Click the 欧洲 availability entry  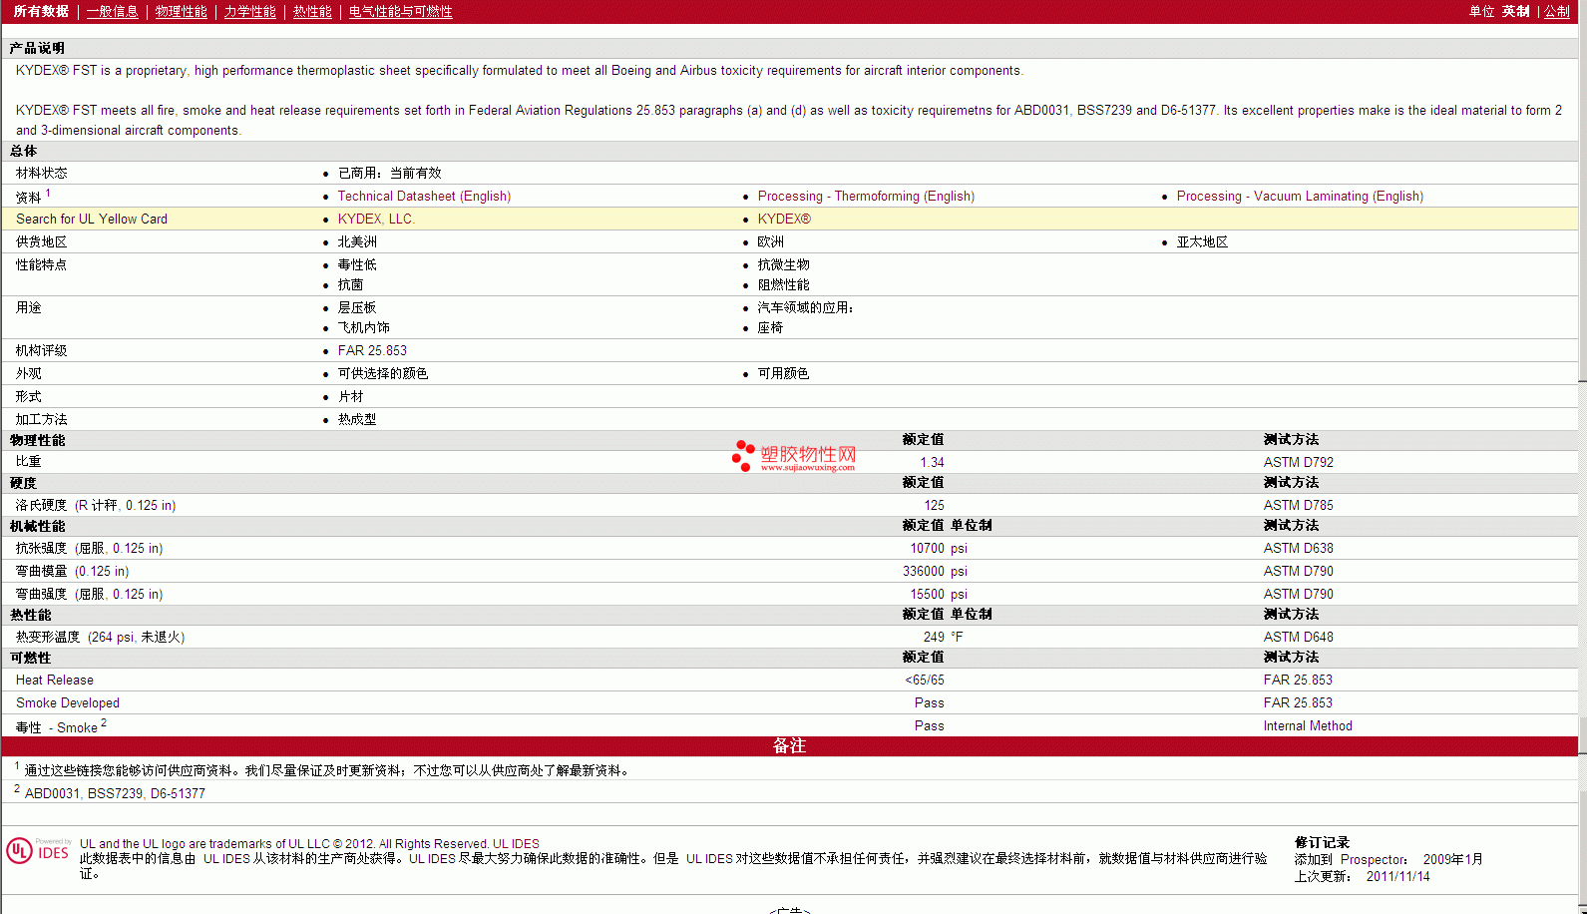[x=770, y=242]
